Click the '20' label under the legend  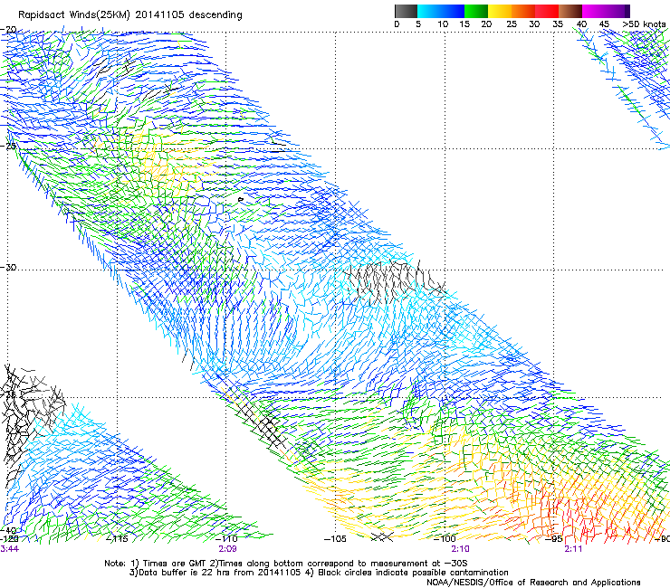click(x=486, y=24)
